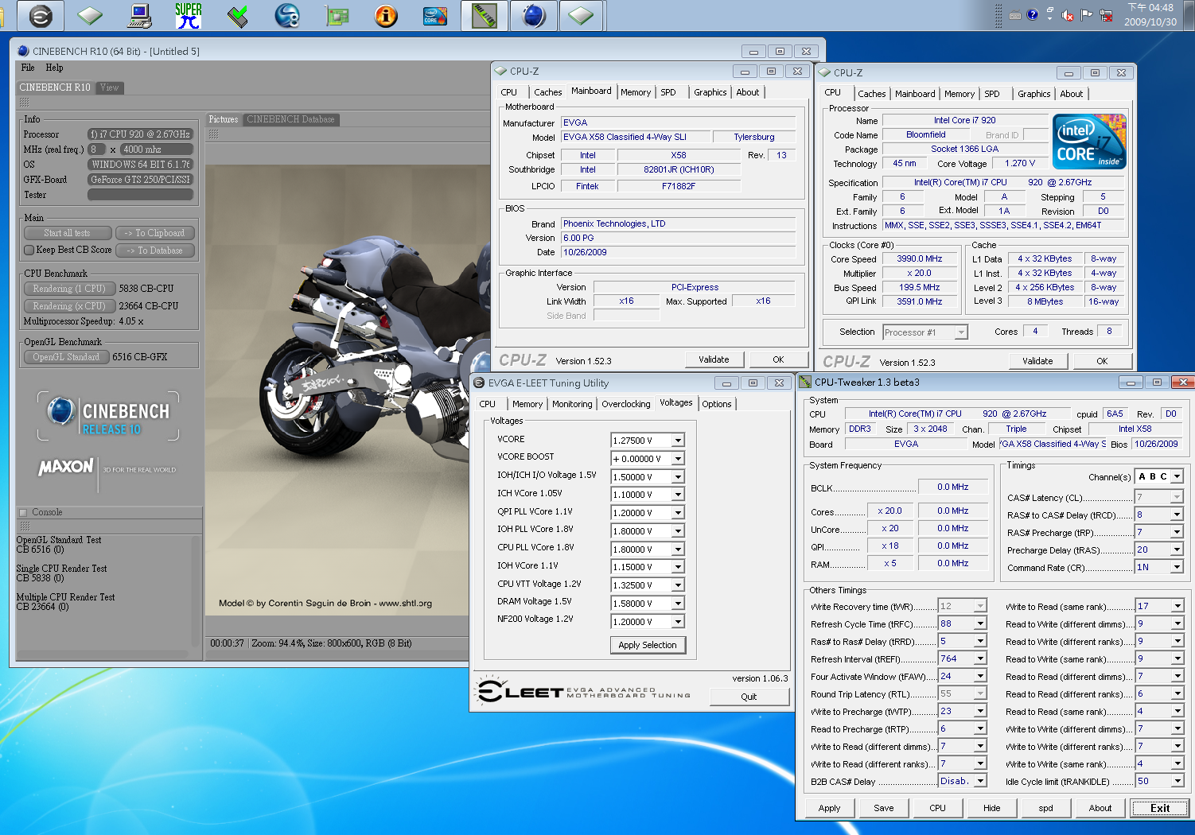Click the Intel Core i7 logo in CPU-Z
This screenshot has height=835, width=1195.
click(1089, 141)
